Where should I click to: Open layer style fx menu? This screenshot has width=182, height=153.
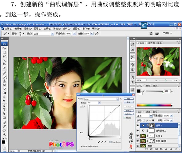[x=151, y=149]
